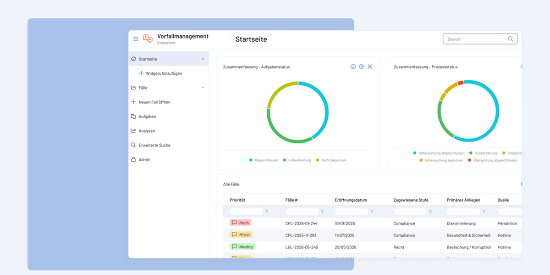Image resolution: width=550 pixels, height=275 pixels.
Task: Close the Aufgabenstatus widget with X
Action: [370, 66]
